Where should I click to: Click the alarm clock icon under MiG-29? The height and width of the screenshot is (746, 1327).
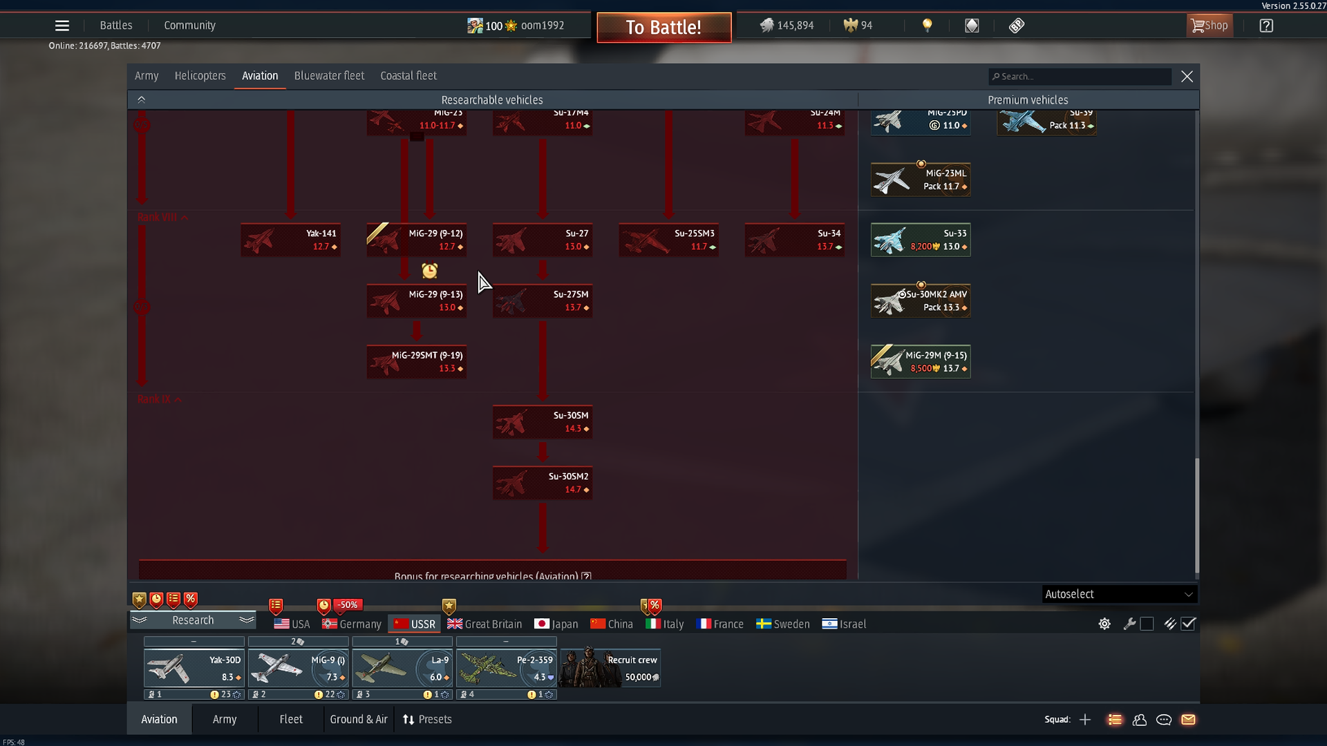point(429,271)
